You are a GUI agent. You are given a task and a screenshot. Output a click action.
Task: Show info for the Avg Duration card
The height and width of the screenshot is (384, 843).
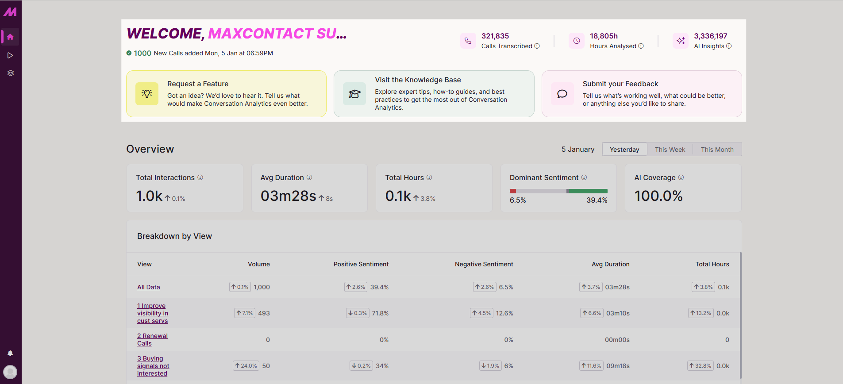click(x=309, y=177)
